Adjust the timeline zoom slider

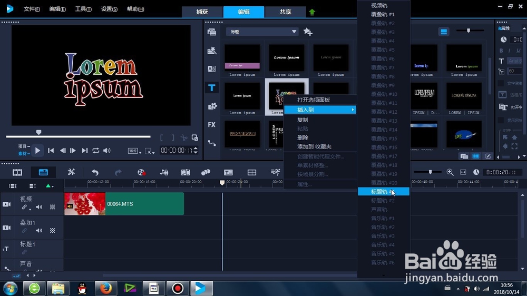pos(430,172)
